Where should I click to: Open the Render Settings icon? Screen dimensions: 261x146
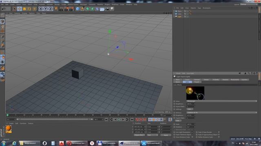pyautogui.click(x=71, y=9)
